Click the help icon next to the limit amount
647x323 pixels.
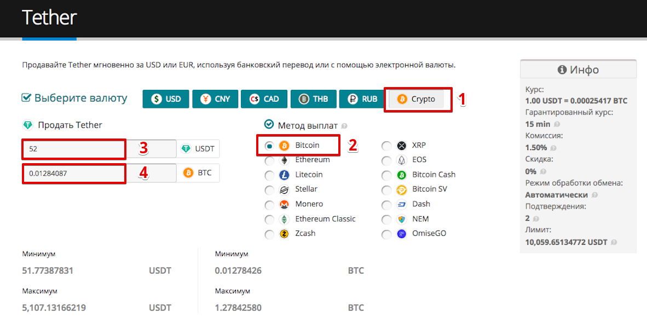(615, 243)
